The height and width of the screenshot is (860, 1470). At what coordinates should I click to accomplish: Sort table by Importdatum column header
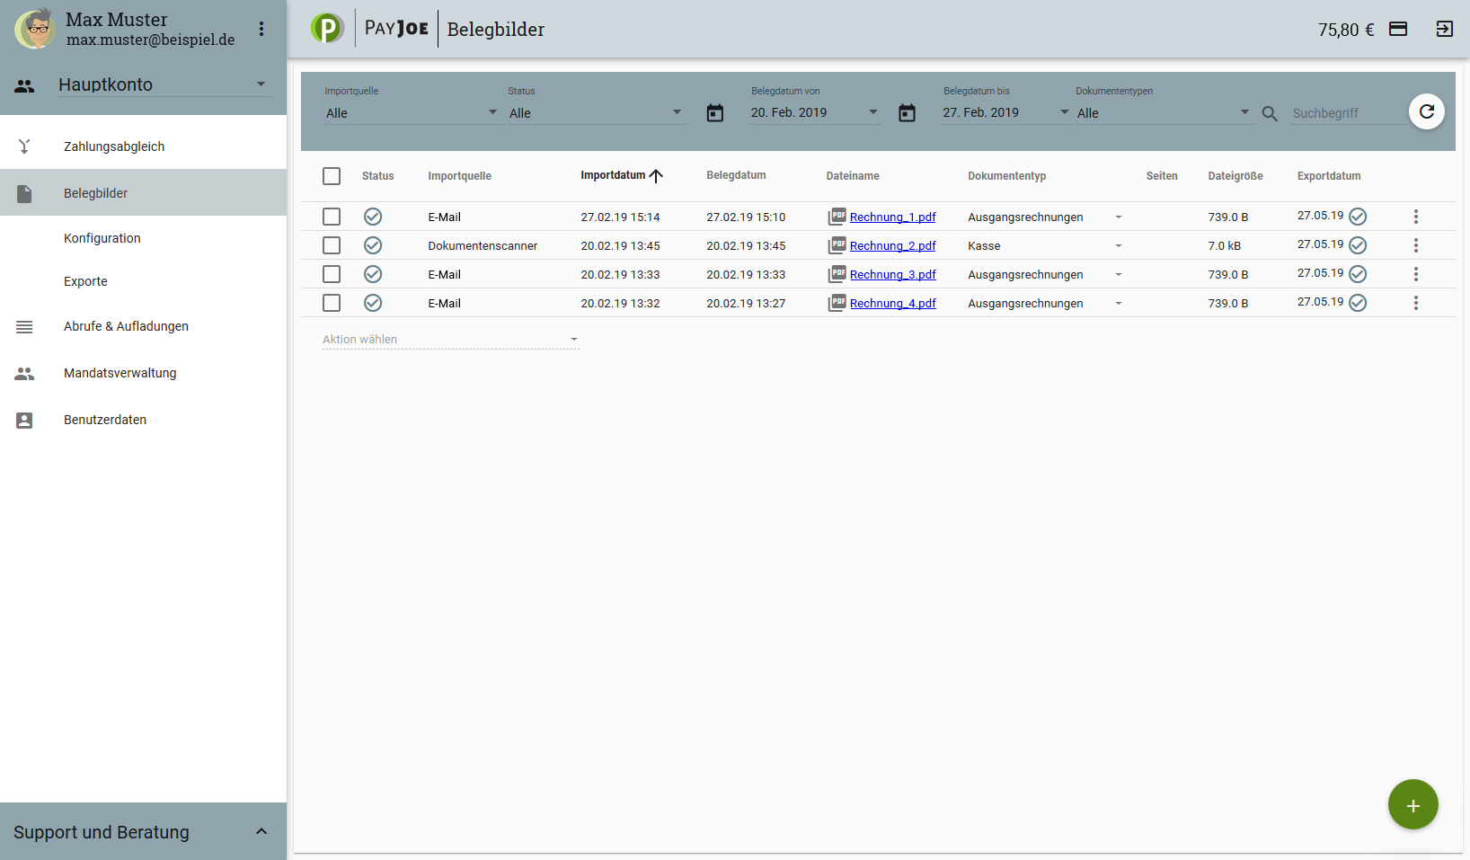[x=613, y=175]
